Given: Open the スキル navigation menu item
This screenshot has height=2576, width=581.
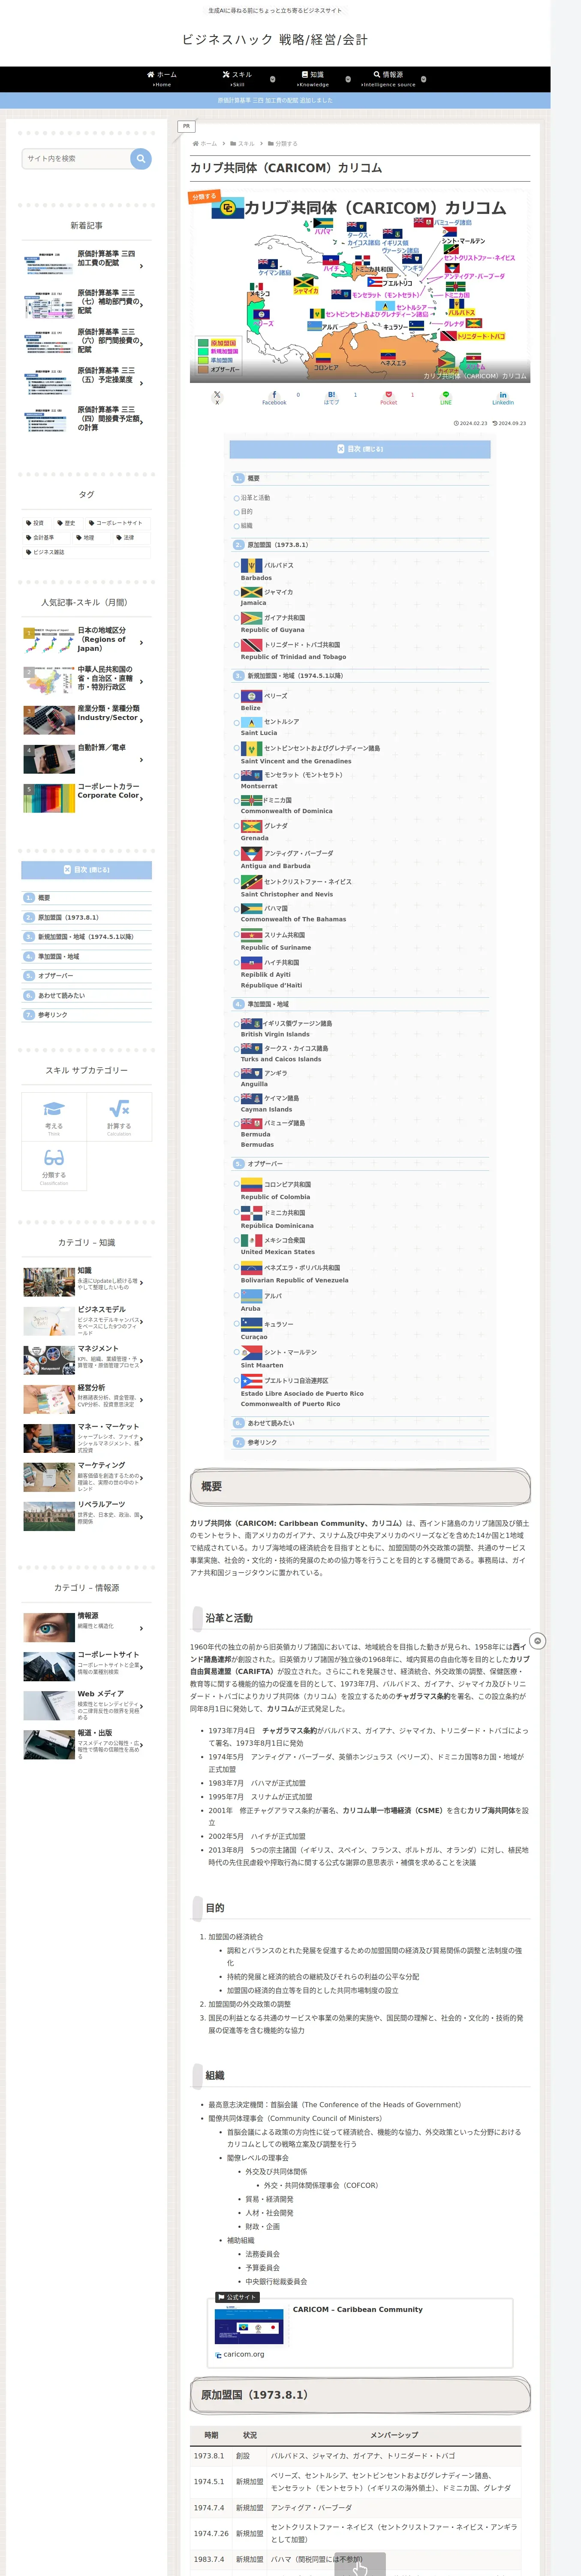Looking at the screenshot, I should click(x=237, y=79).
